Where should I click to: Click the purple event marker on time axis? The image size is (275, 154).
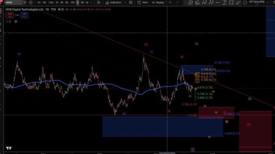click(x=193, y=150)
